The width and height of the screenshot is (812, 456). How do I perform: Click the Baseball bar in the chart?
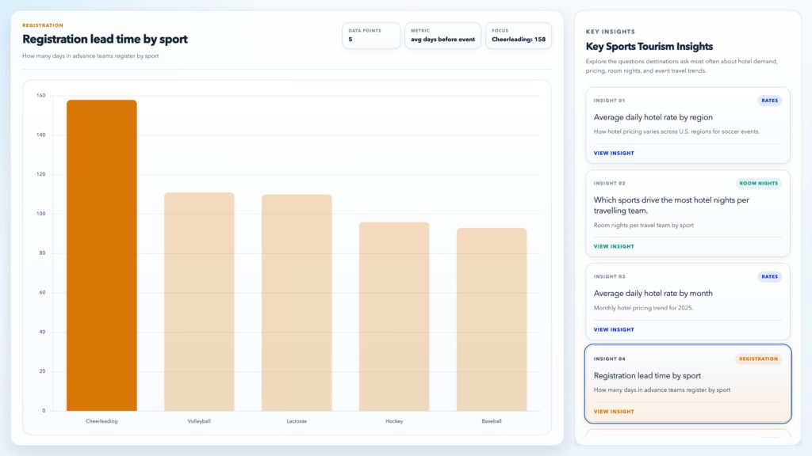click(492, 319)
